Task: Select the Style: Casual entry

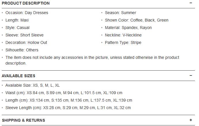Action: [17, 28]
